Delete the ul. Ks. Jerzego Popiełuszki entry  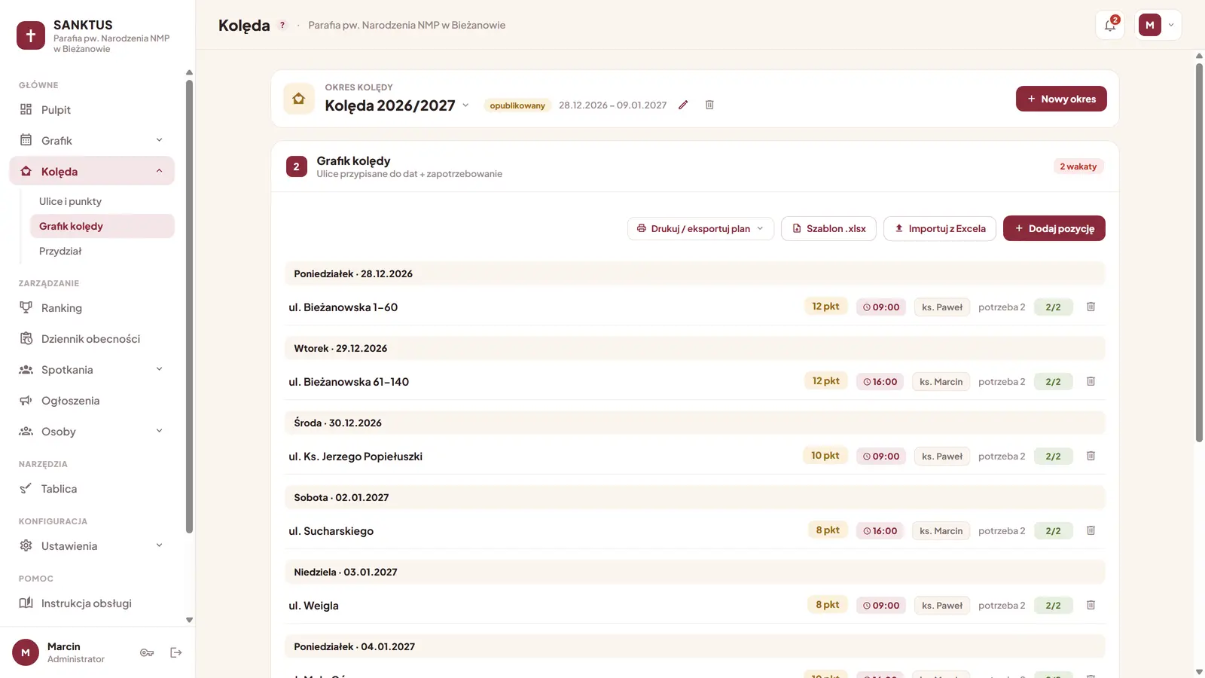pos(1091,456)
